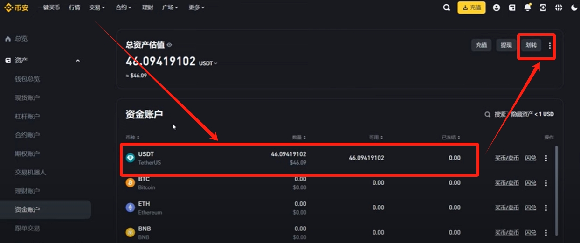Open three-dot menu in BNB row

pos(546,232)
